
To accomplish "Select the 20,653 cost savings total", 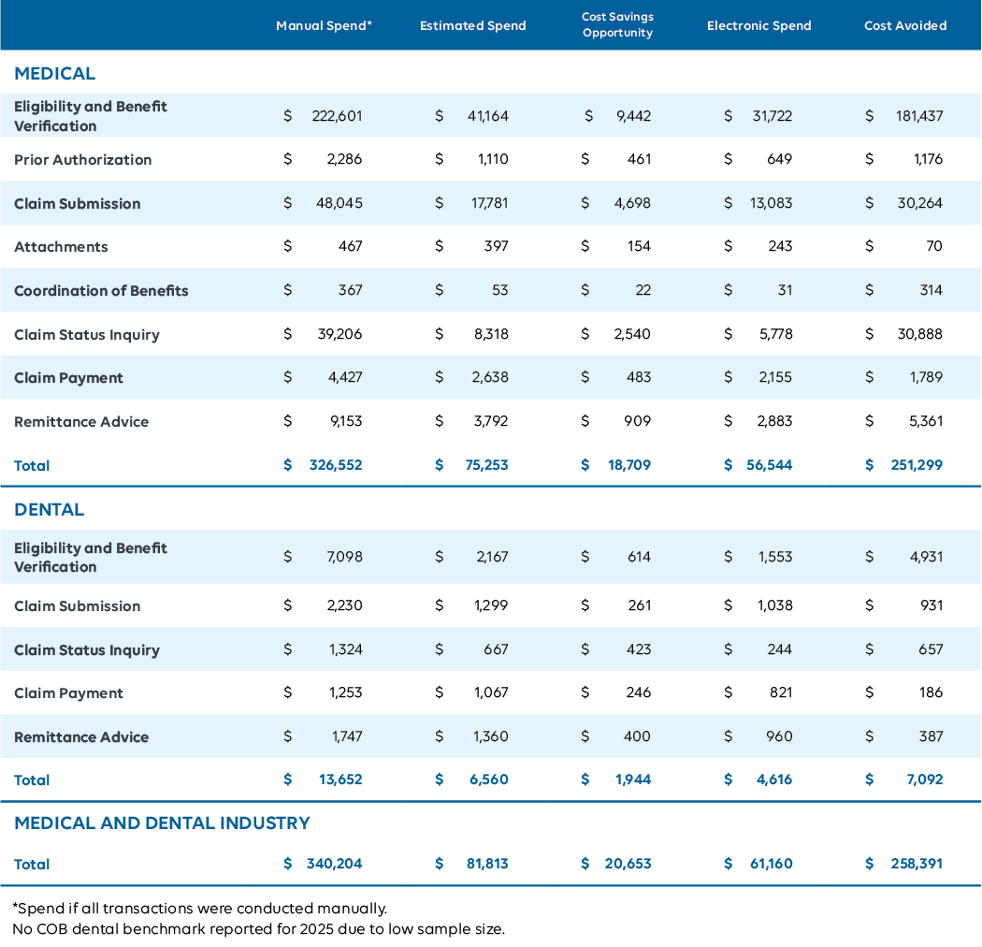I will [628, 864].
